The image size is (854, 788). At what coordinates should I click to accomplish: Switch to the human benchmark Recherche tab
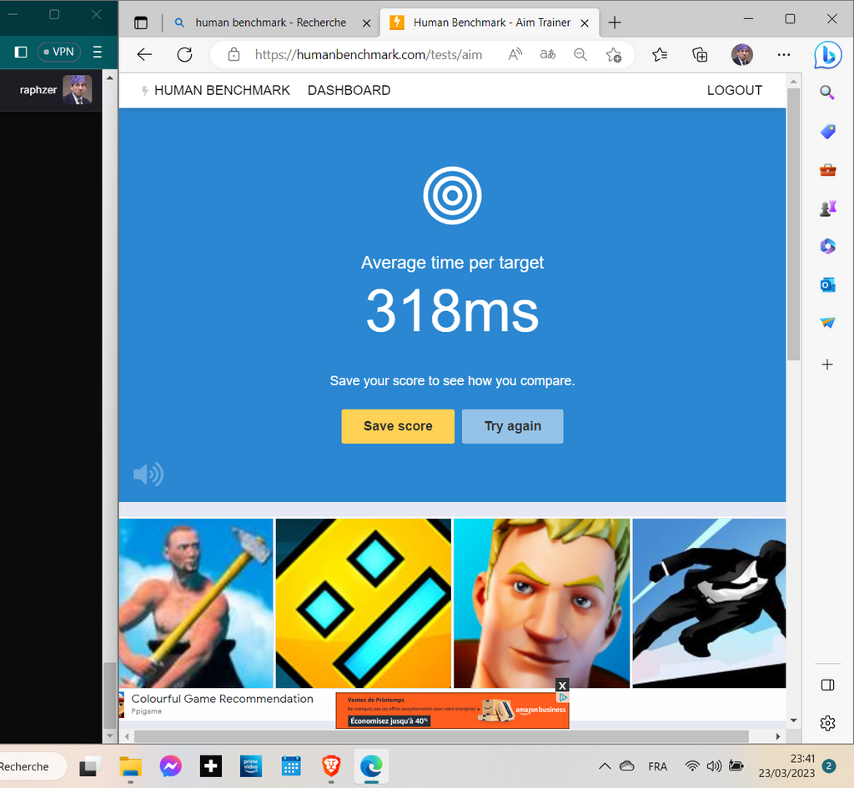pyautogui.click(x=270, y=23)
